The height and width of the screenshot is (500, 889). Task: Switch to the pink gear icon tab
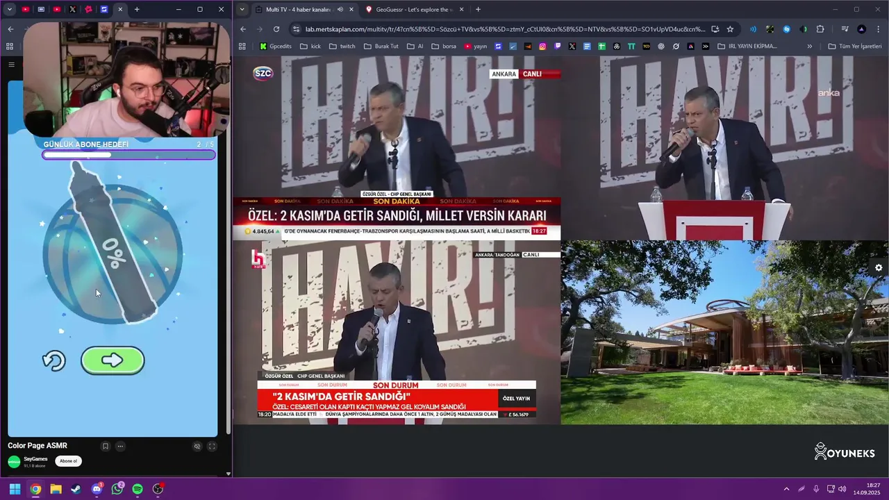tap(88, 10)
